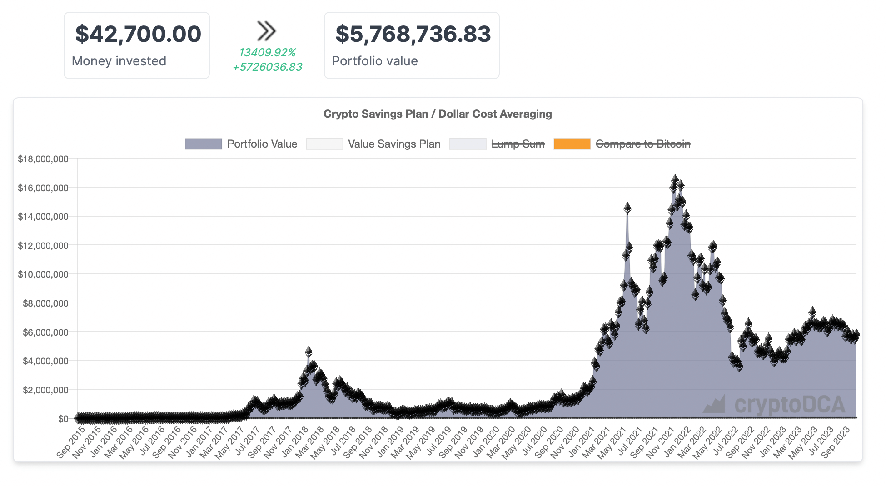Viewport: 886px width, 486px height.
Task: Show the Compare to Bitcoin series
Action: [642, 144]
